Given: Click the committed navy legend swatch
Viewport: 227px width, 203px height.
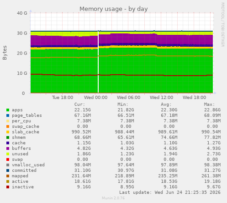Looking at the screenshot, I should click(x=8, y=170).
